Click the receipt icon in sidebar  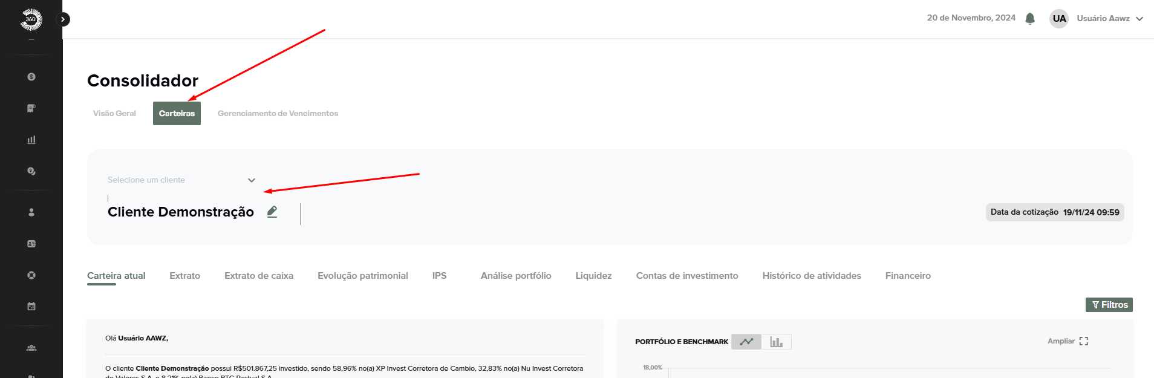tap(31, 108)
